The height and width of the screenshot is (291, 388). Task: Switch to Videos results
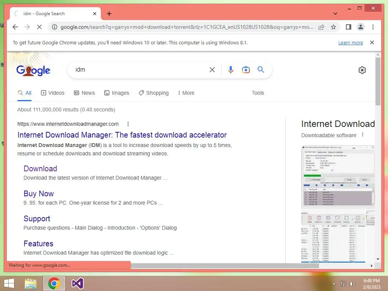52,93
